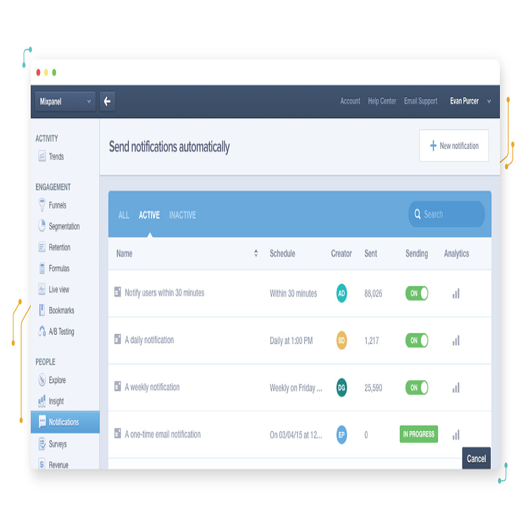
Task: Open A/B Testing sidebar icon
Action: [x=42, y=331]
